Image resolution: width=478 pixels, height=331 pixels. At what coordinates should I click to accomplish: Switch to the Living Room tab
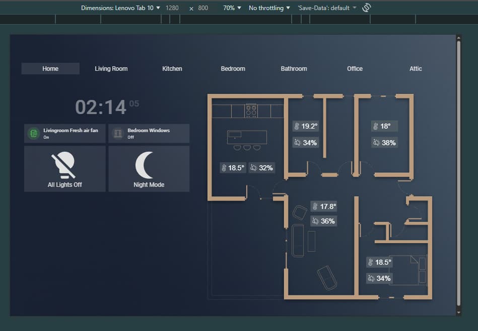point(111,69)
